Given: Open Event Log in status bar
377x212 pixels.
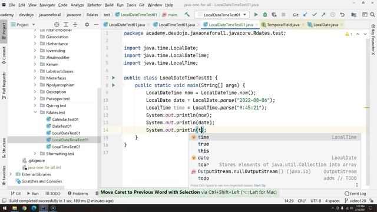Looking at the screenshot, I should (355, 193).
